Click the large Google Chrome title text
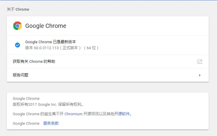Screen dimensions: 217x136 46,26
